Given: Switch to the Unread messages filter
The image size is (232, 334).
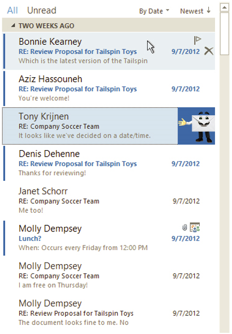Looking at the screenshot, I should (42, 10).
